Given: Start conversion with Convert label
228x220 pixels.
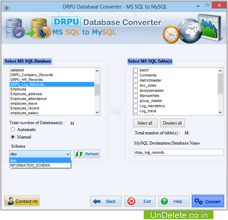Looking at the screenshot, I should [213, 202].
